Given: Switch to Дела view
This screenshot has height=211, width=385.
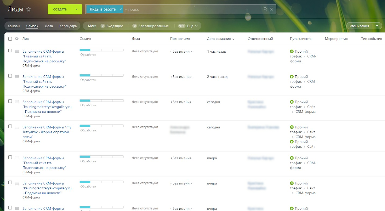Looking at the screenshot, I should click(x=49, y=26).
